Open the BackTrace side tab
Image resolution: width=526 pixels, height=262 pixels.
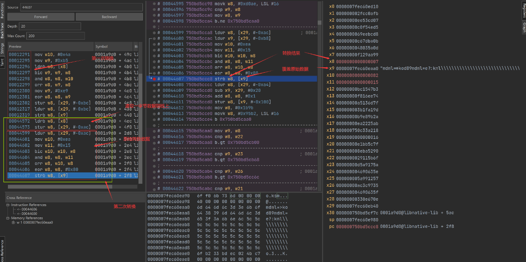click(x=2, y=31)
